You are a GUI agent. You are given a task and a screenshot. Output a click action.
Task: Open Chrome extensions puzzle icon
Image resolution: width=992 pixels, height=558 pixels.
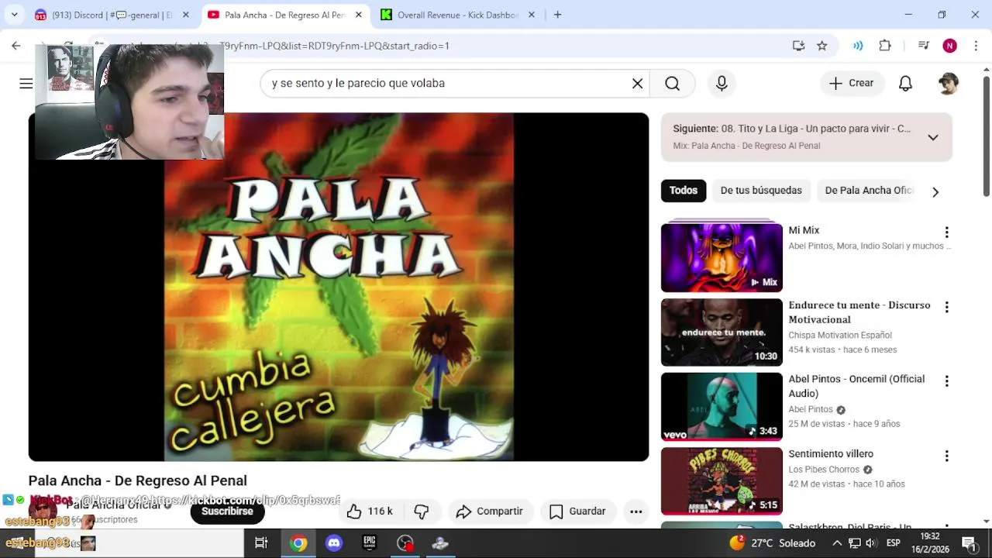pos(885,46)
